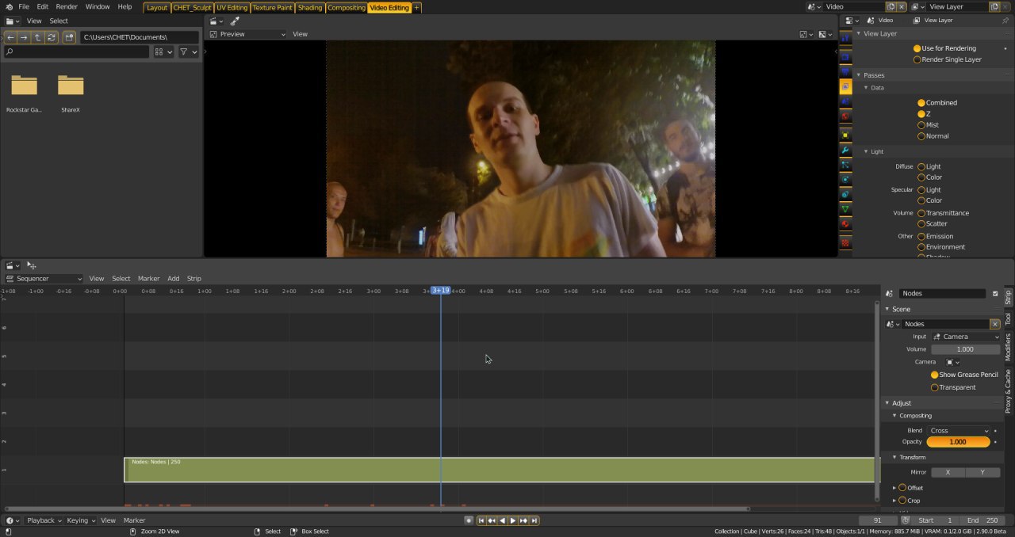
Task: Go forward in file browser history
Action: click(25, 37)
